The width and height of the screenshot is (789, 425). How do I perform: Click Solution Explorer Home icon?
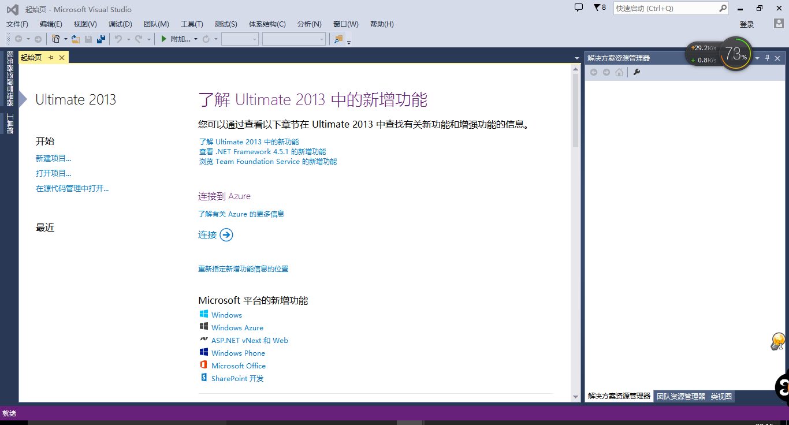click(619, 72)
